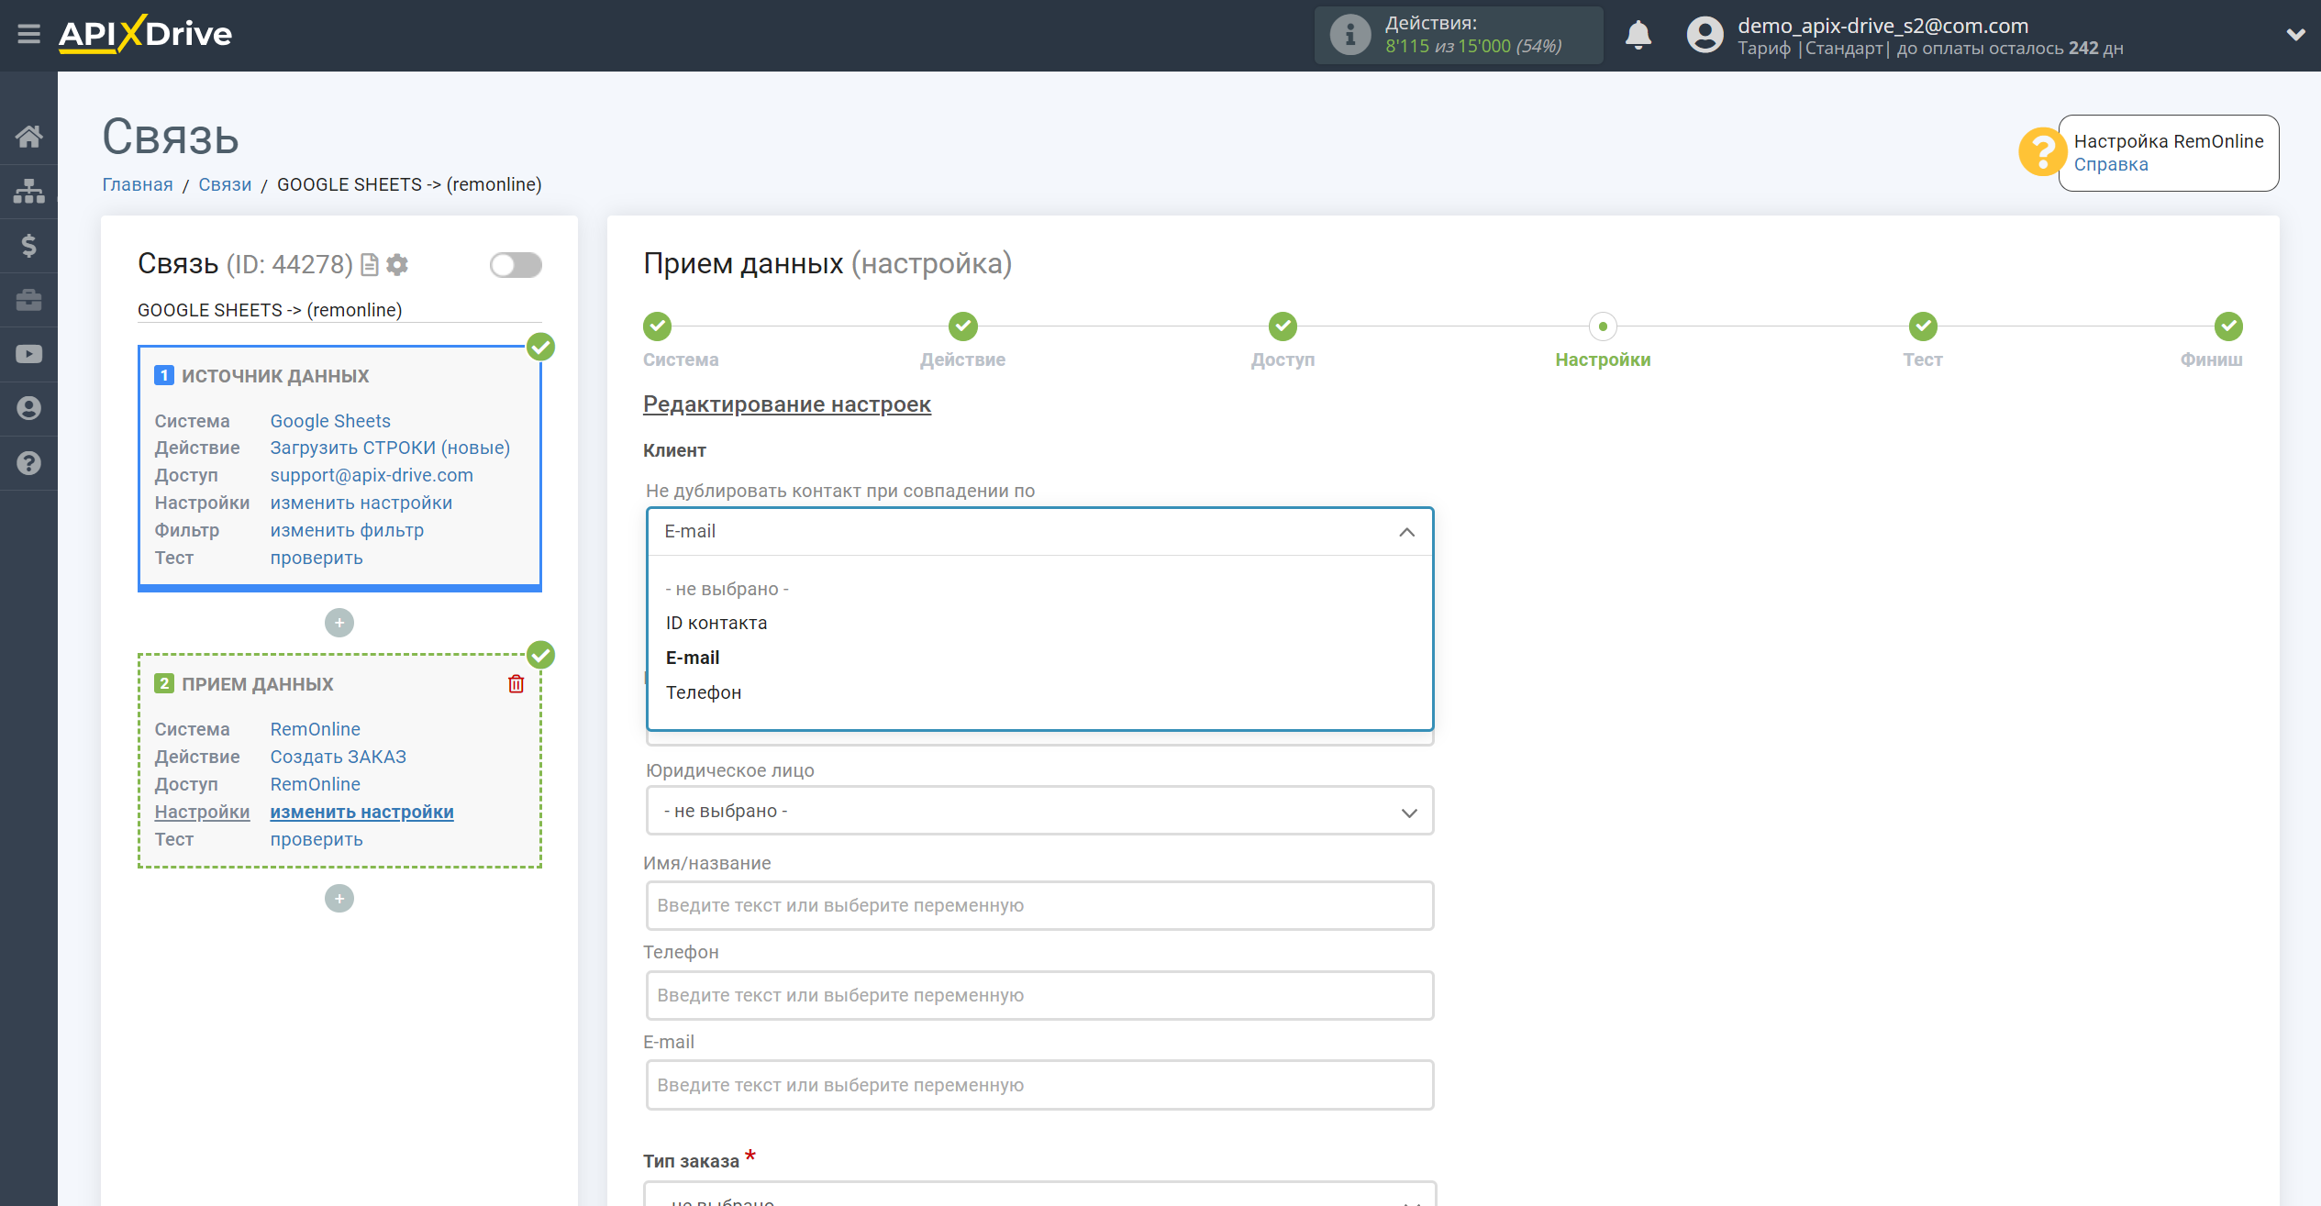Click the yellow question help icon
The width and height of the screenshot is (2321, 1206).
[2041, 151]
